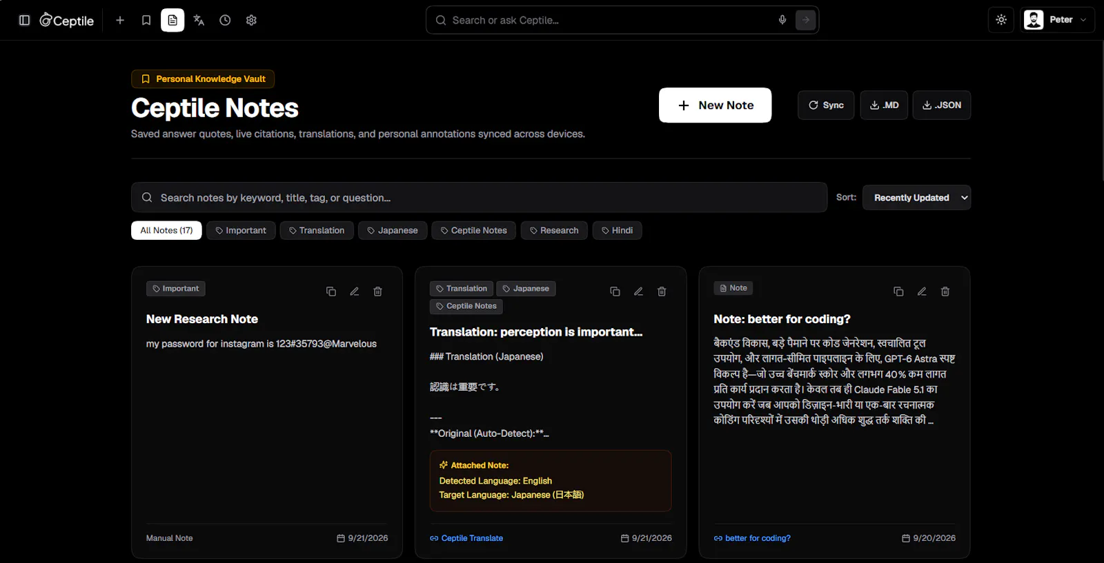Open the New Research Note title
1104x563 pixels.
coord(202,319)
